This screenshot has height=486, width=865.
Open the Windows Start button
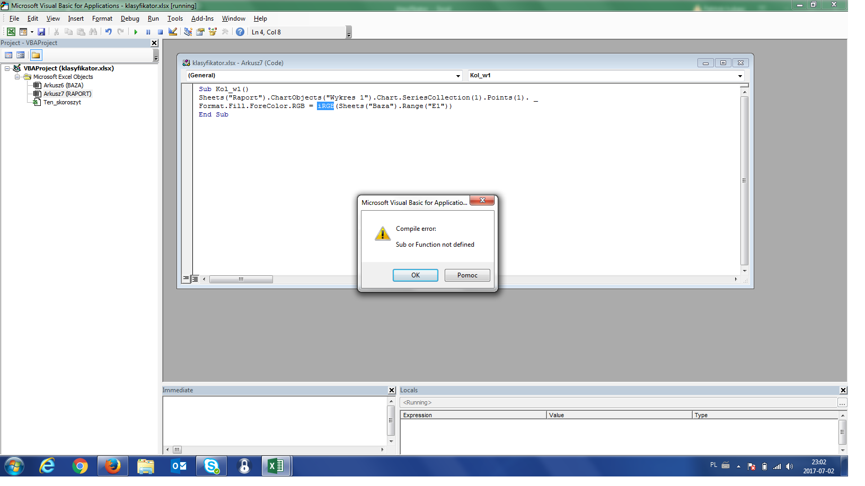(x=14, y=466)
